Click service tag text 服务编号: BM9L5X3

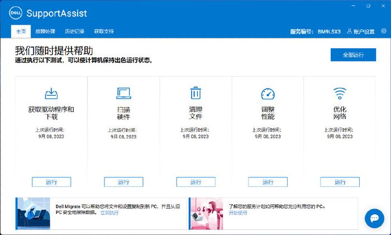[x=315, y=31]
